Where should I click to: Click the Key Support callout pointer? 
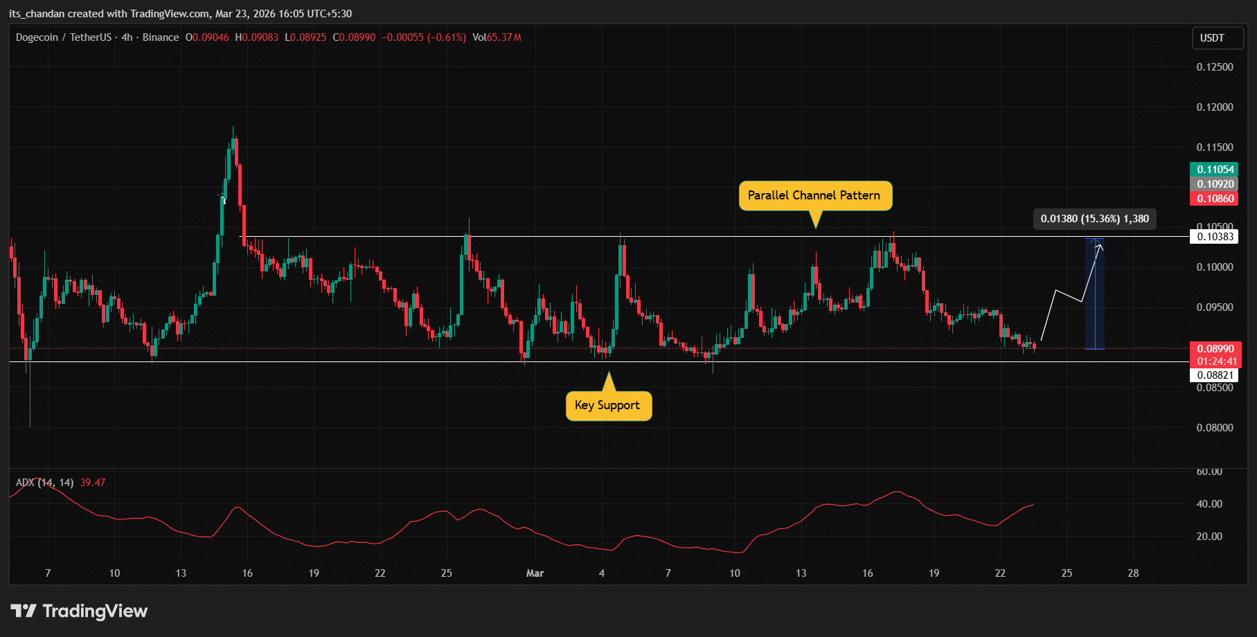coord(609,381)
